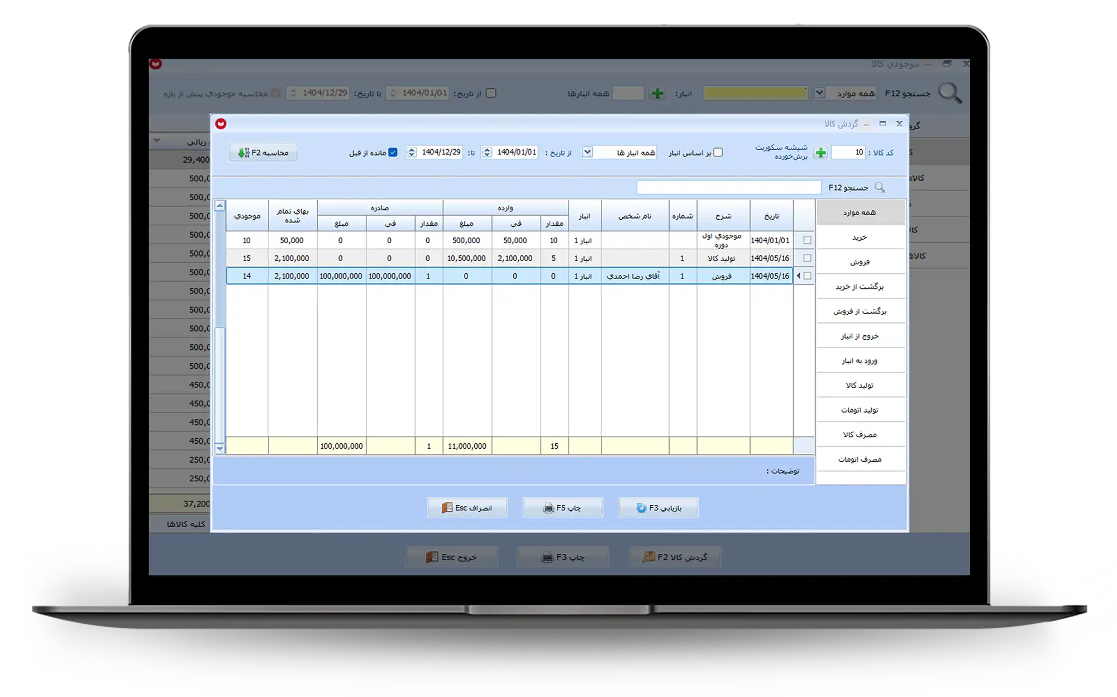Viewport: 1117px width, 697px height.
Task: Click the 10,500,000 cell in the تولید کالا row
Action: click(466, 258)
